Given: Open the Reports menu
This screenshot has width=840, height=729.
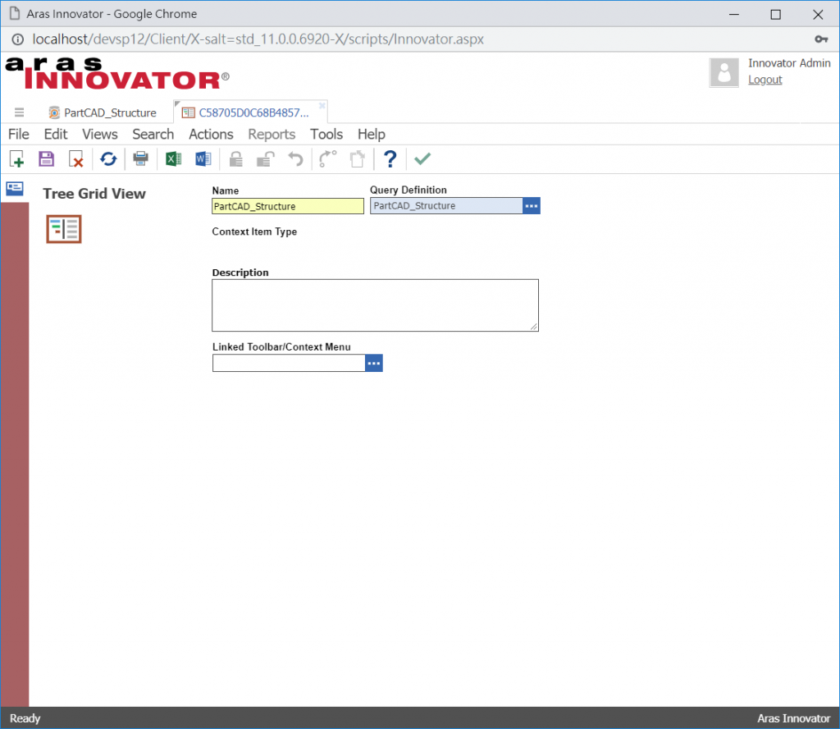Looking at the screenshot, I should 272,134.
